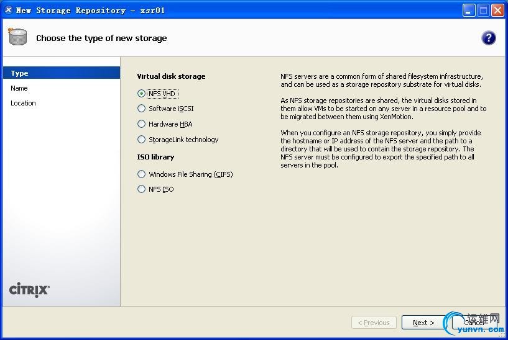The height and width of the screenshot is (340, 508).
Task: Select the NFS VHD radio button
Action: point(141,94)
